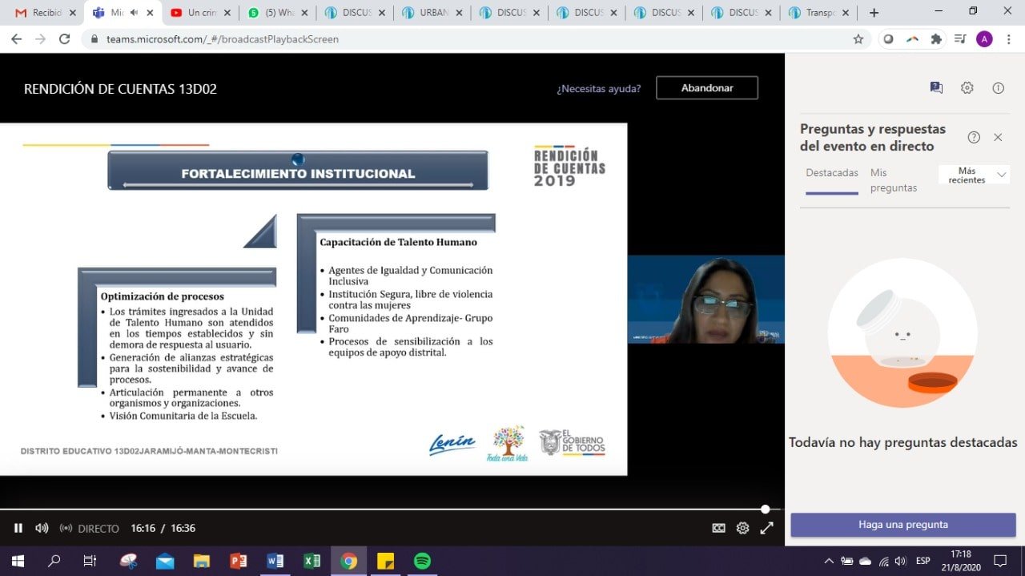The image size is (1025, 576).
Task: Select the Destacadas tab
Action: point(832,173)
